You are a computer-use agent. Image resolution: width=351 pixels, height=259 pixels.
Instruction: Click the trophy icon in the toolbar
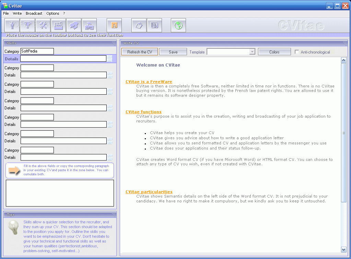[x=27, y=25]
